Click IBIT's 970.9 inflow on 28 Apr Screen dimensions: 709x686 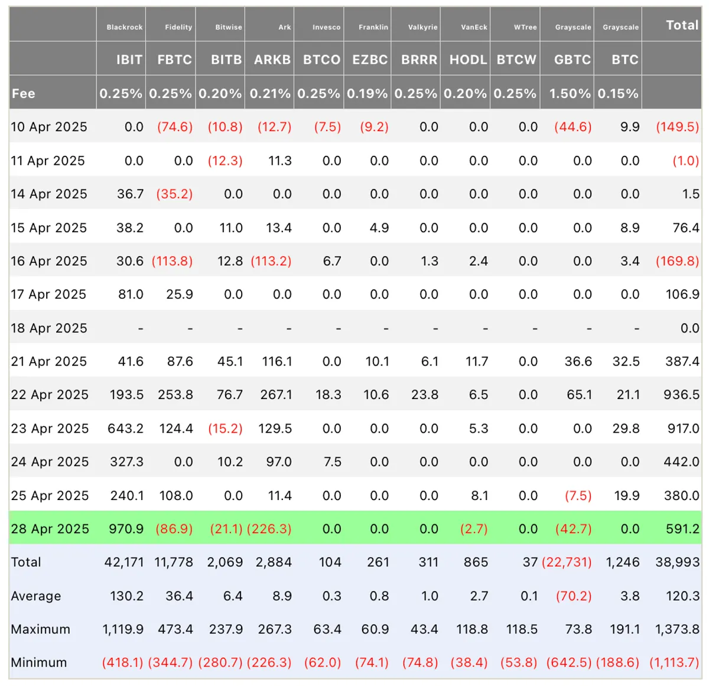[x=126, y=529]
